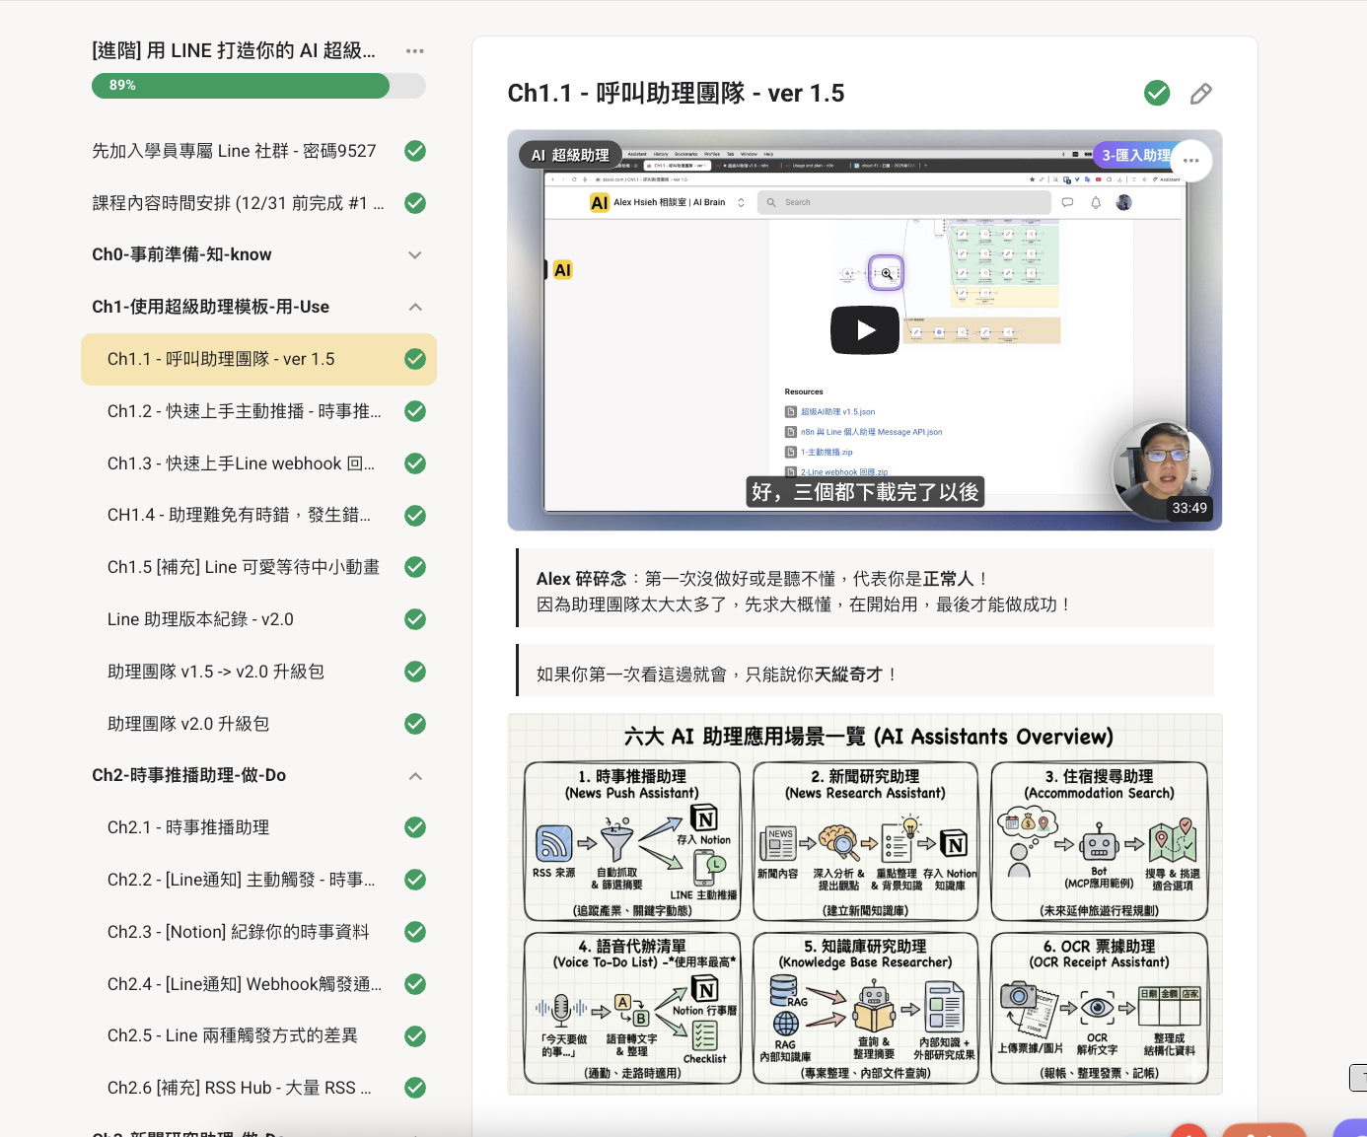This screenshot has width=1367, height=1137.
Task: Select lesson Ch1.1 - 呼叫助理團隊 - ver 1.5
Action: [258, 359]
